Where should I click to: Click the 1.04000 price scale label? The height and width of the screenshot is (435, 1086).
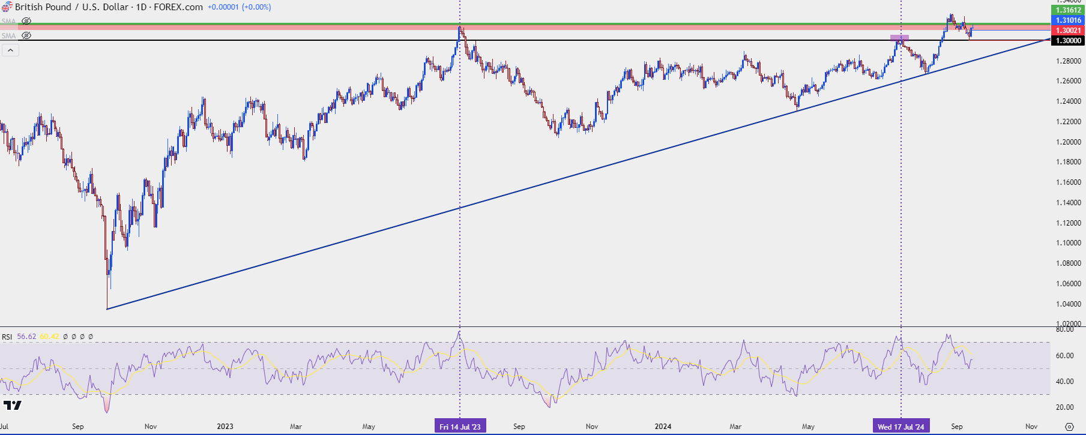coord(1069,304)
